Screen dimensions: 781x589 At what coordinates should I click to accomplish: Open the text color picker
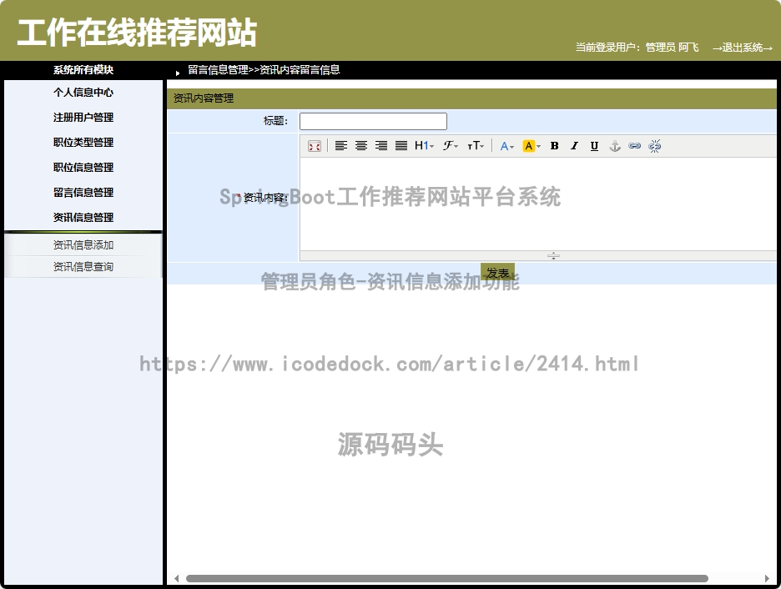point(506,146)
